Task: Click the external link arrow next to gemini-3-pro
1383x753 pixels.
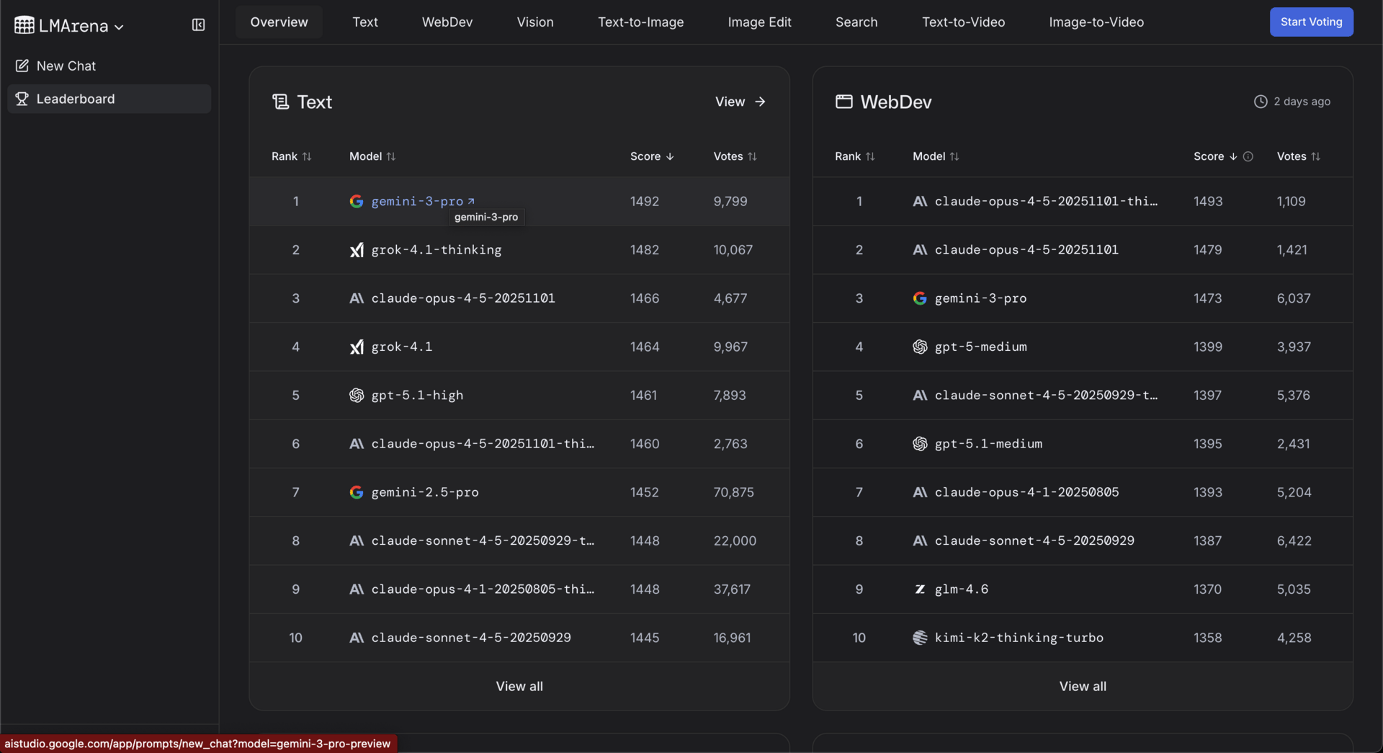Action: tap(471, 201)
